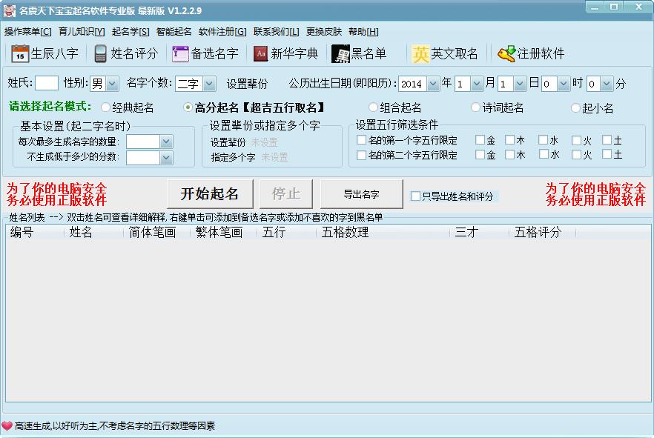
Task: Click the 导出名字 export button
Action: pos(361,194)
